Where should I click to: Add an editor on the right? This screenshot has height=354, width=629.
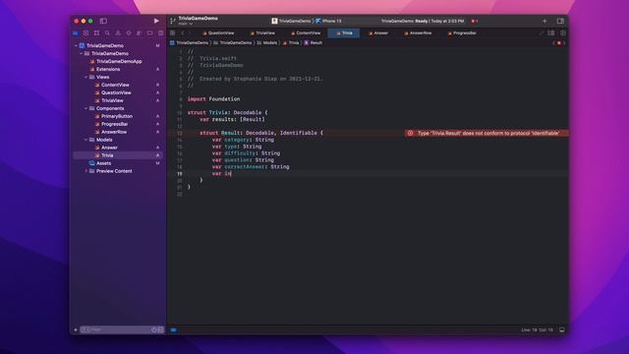click(563, 33)
